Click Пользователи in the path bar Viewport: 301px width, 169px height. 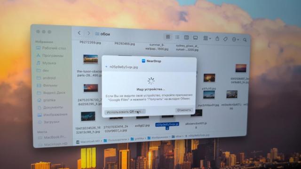point(115,140)
